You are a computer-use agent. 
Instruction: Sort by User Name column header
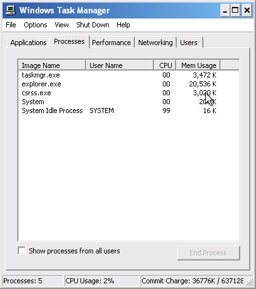tap(120, 65)
